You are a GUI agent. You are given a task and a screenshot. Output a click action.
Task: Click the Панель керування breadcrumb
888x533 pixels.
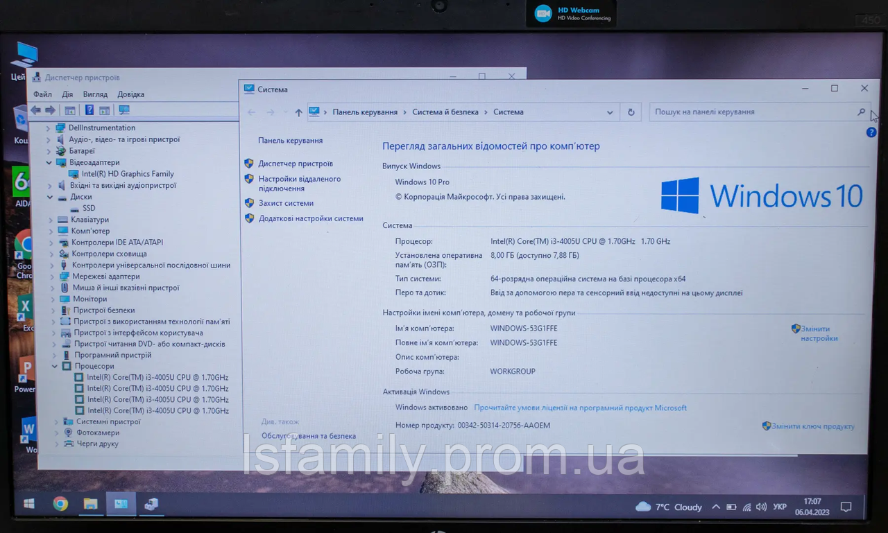coord(365,112)
